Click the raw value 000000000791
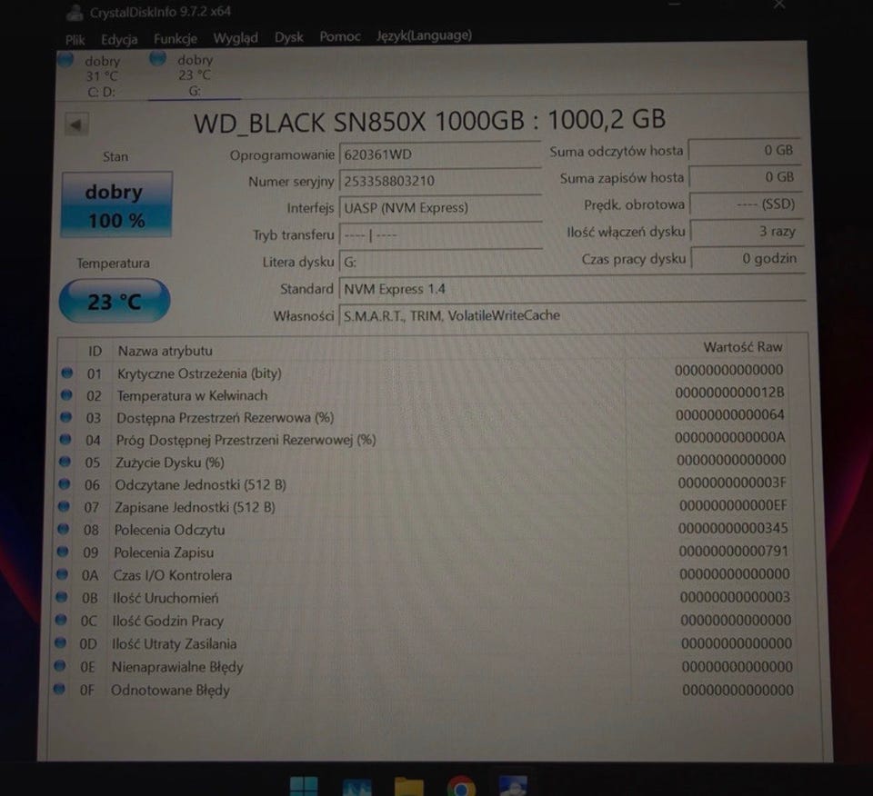873x796 pixels. (x=733, y=551)
